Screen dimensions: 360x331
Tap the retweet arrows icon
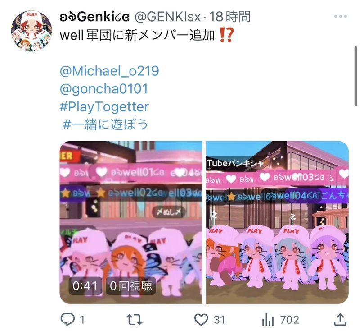134,320
